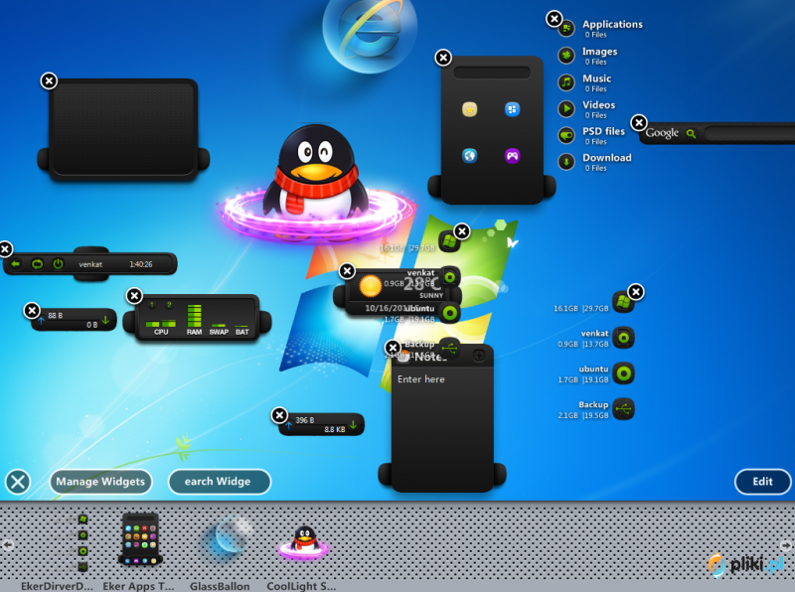This screenshot has height=592, width=795.
Task: Click the SWAP meter label
Action: (x=219, y=332)
